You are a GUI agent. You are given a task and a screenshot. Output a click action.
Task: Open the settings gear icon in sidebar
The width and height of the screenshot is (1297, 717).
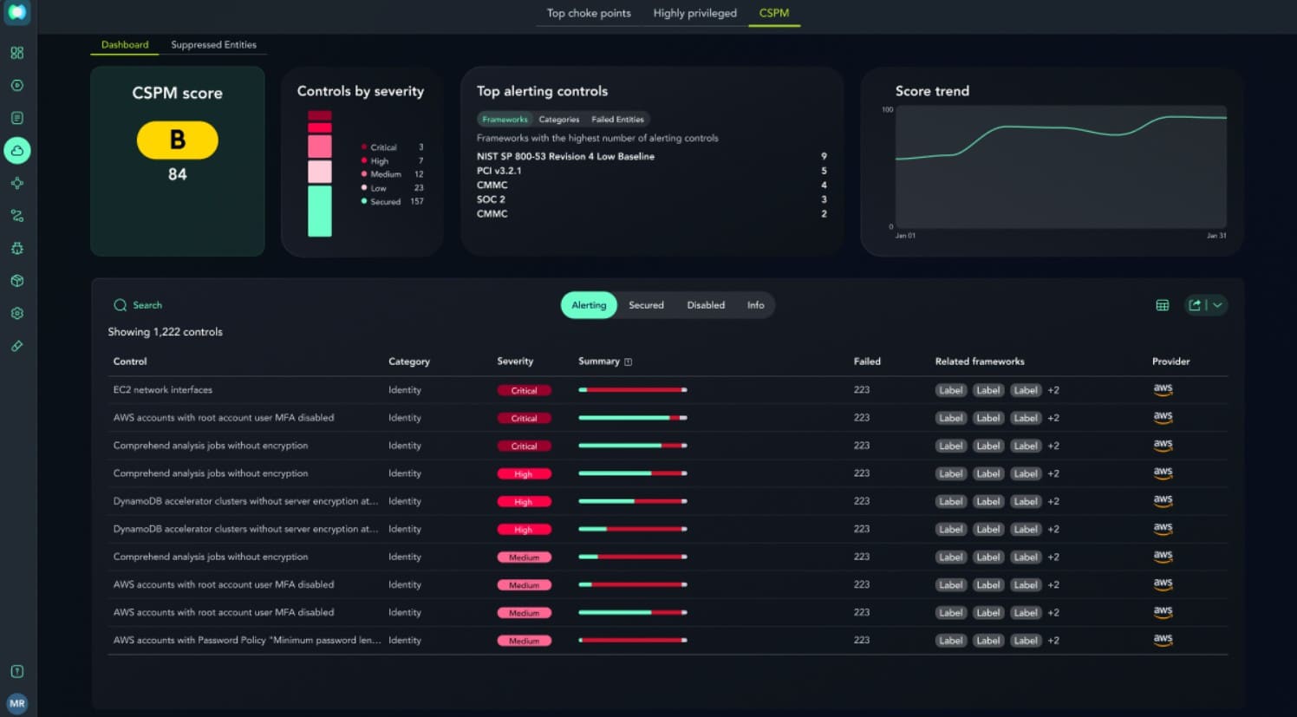[16, 313]
